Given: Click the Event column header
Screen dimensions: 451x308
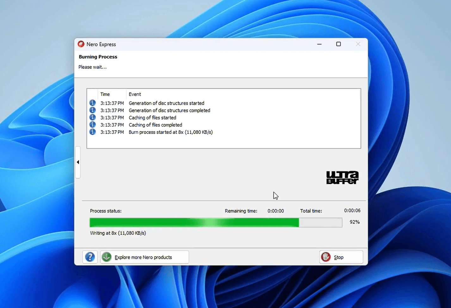Looking at the screenshot, I should [135, 94].
